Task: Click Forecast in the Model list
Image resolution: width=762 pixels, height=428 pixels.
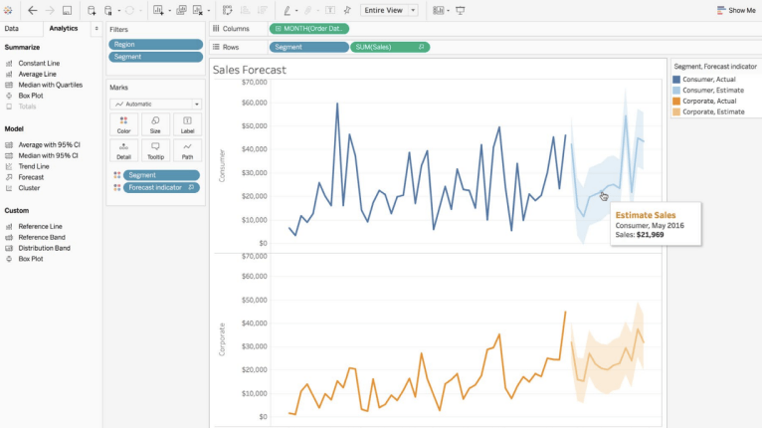Action: 31,177
